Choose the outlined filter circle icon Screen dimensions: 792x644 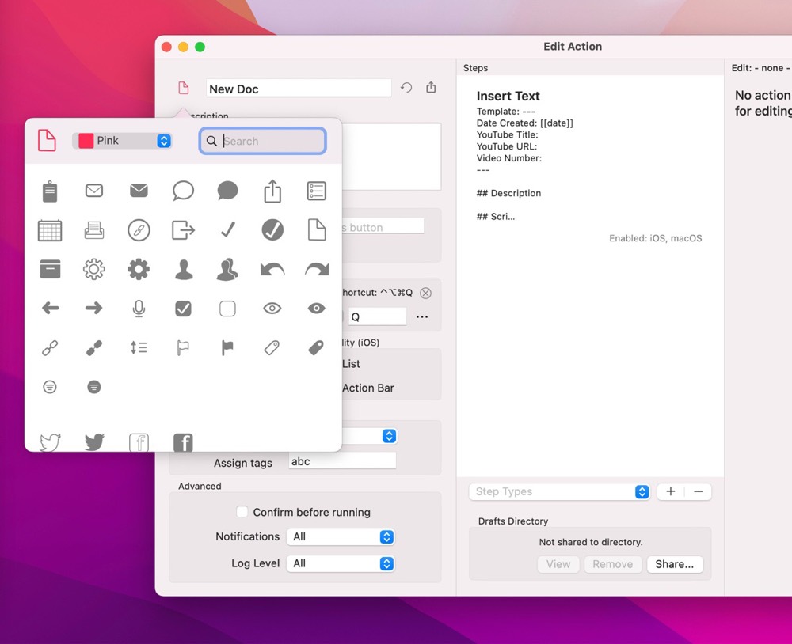click(49, 387)
